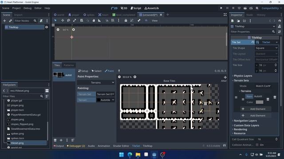Image resolution: width=284 pixels, height=159 pixels.
Task: Open the Terrains paint property dropdown
Action: (x=96, y=83)
